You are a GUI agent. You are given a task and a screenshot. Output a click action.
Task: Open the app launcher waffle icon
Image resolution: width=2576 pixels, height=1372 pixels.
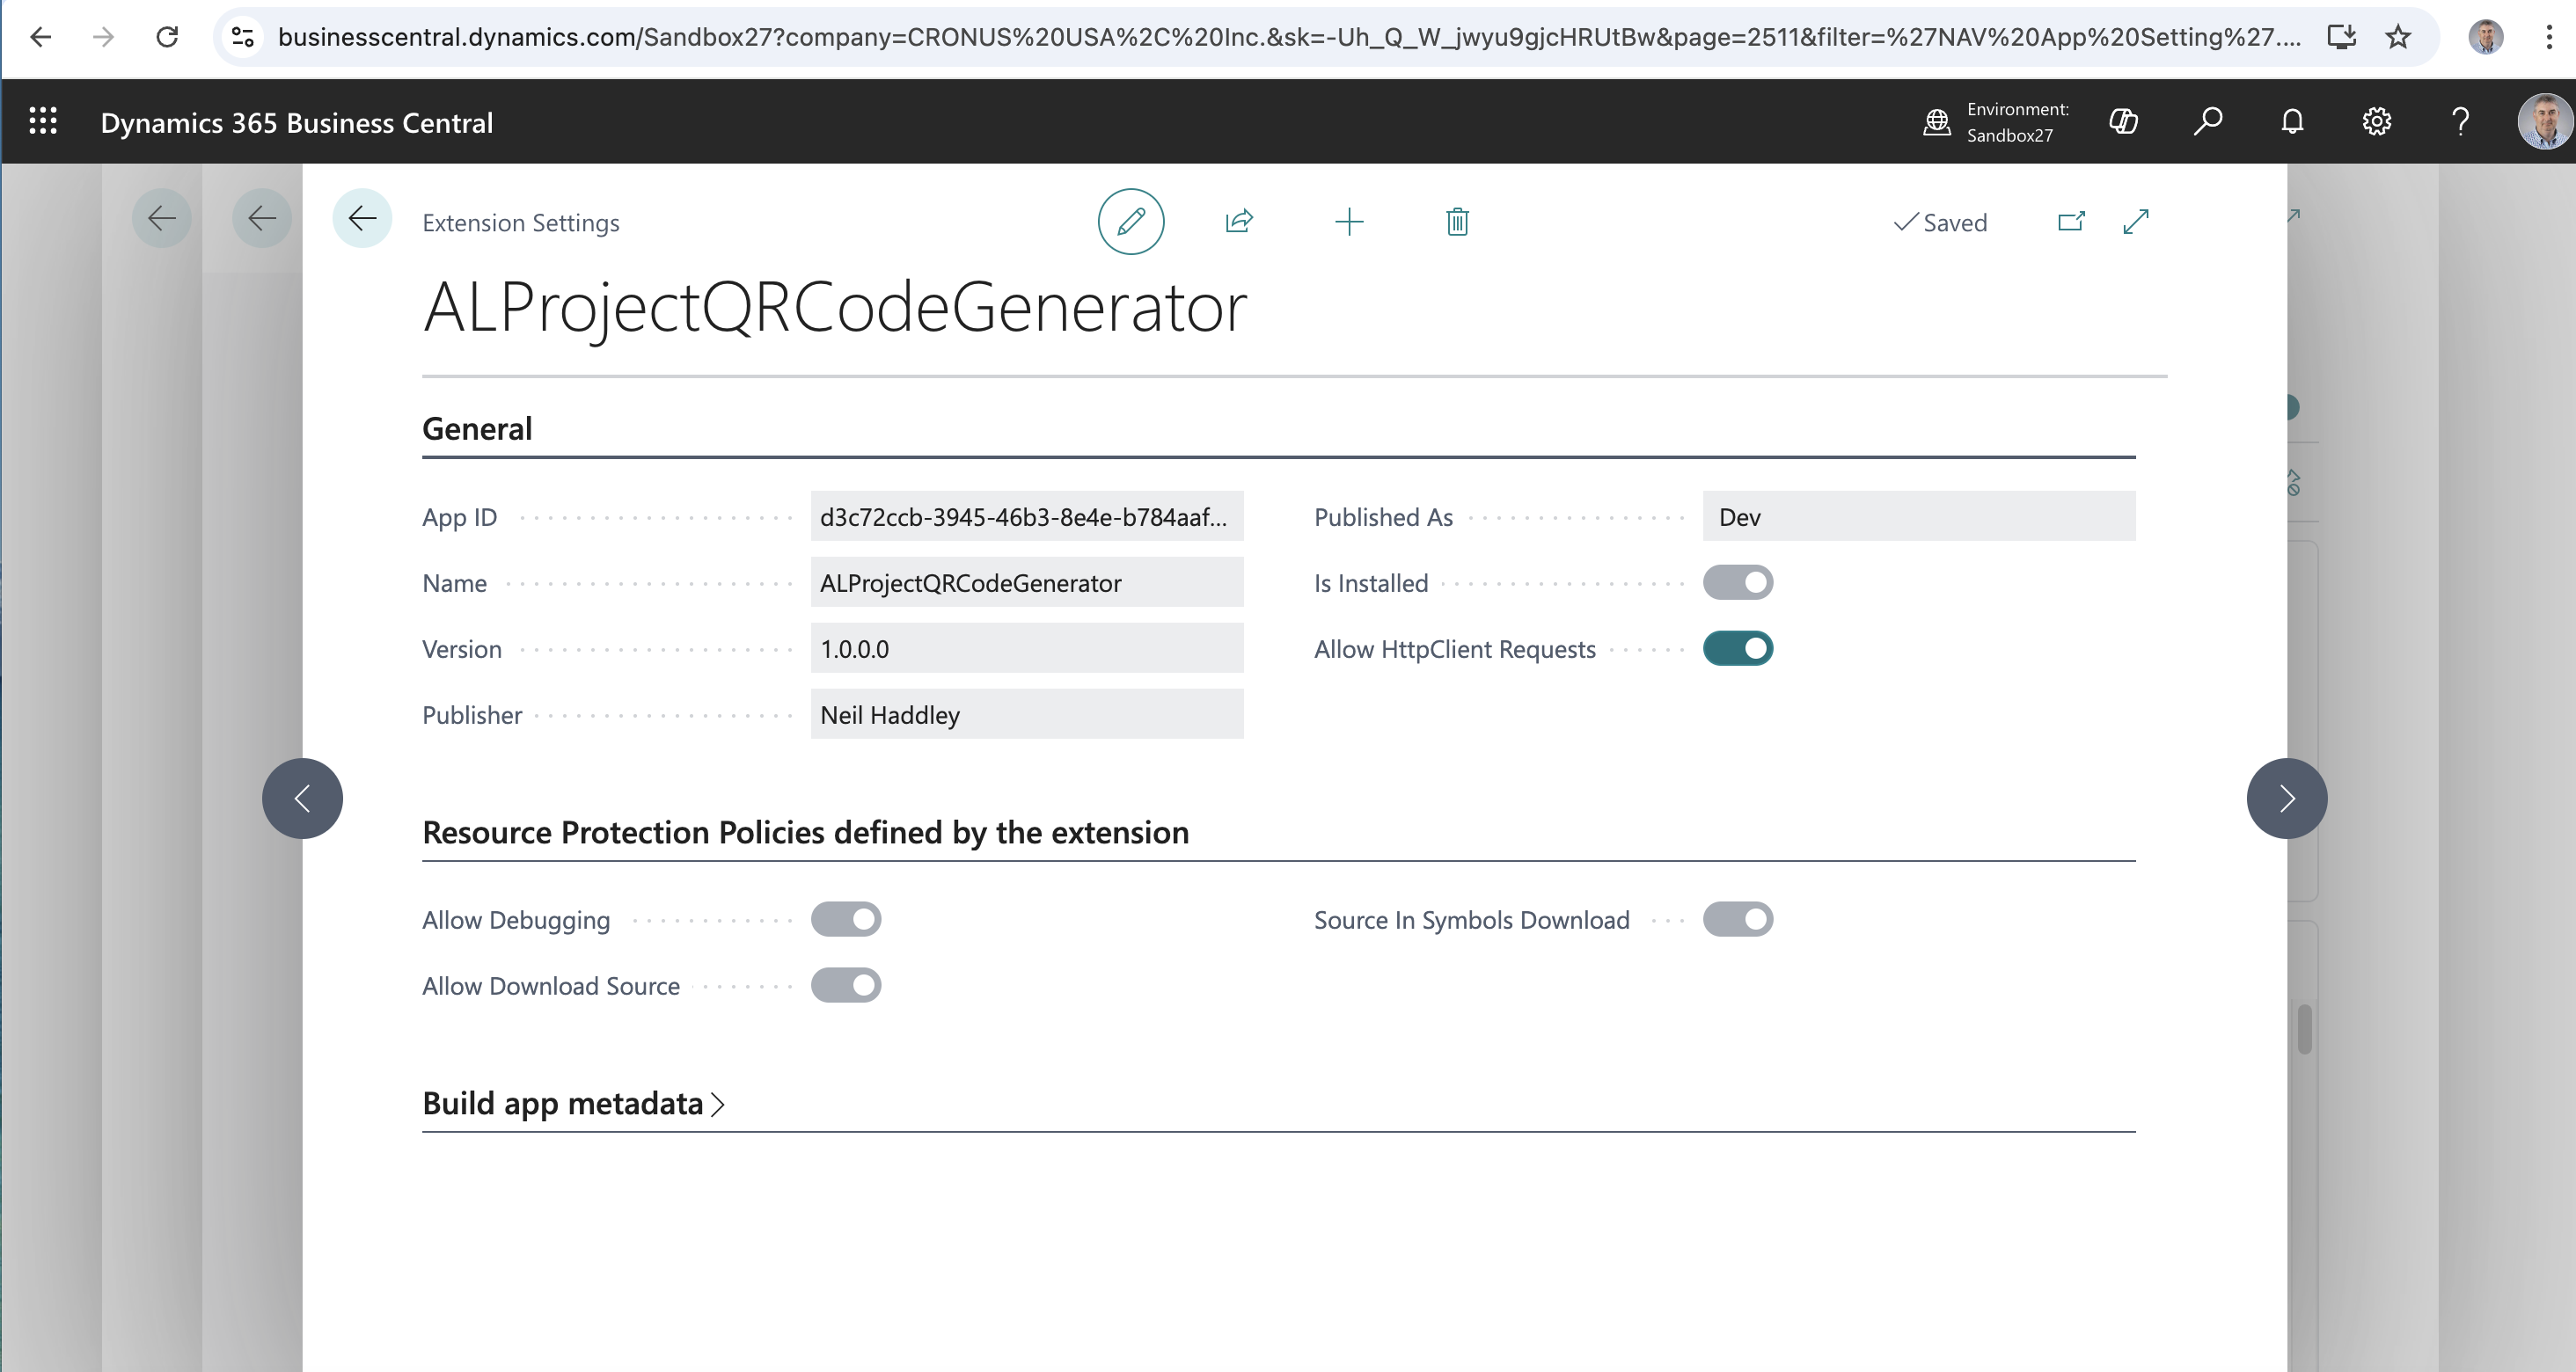click(43, 122)
